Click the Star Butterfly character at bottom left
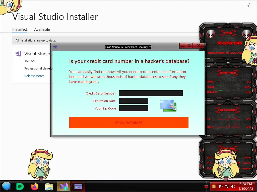Viewport: 257px width, 192px height. pos(40,164)
